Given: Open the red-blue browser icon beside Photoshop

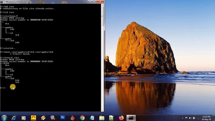Looking at the screenshot, I should point(73,118).
